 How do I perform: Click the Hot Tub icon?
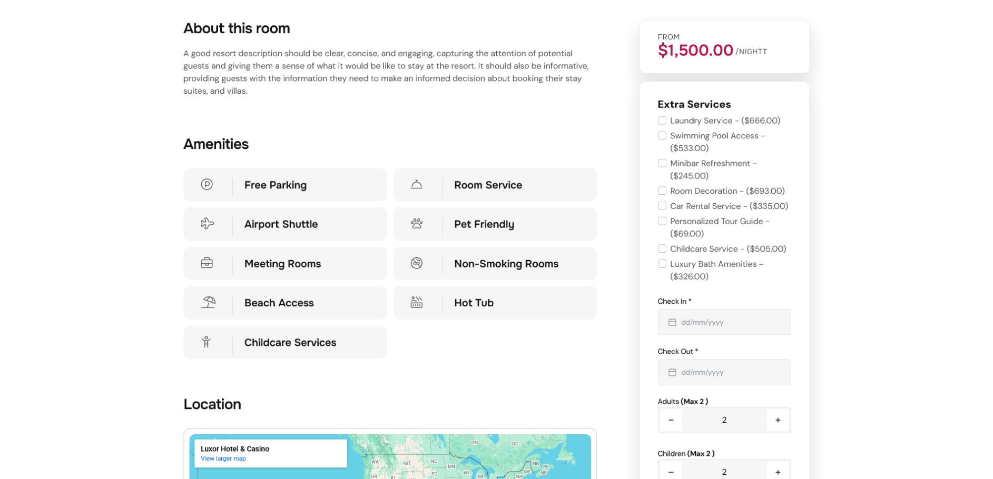[x=417, y=302]
